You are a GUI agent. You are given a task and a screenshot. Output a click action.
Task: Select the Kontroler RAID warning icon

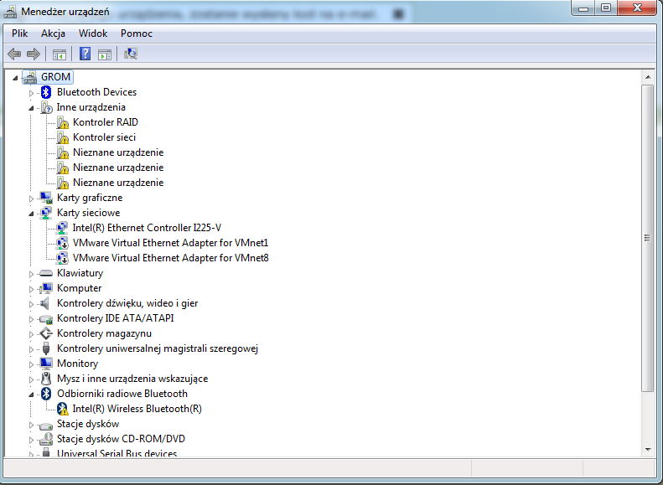[63, 122]
